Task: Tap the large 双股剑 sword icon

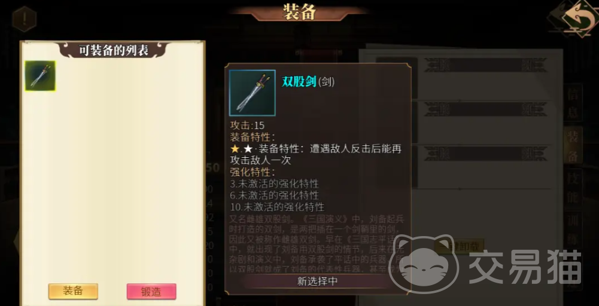Action: click(252, 93)
